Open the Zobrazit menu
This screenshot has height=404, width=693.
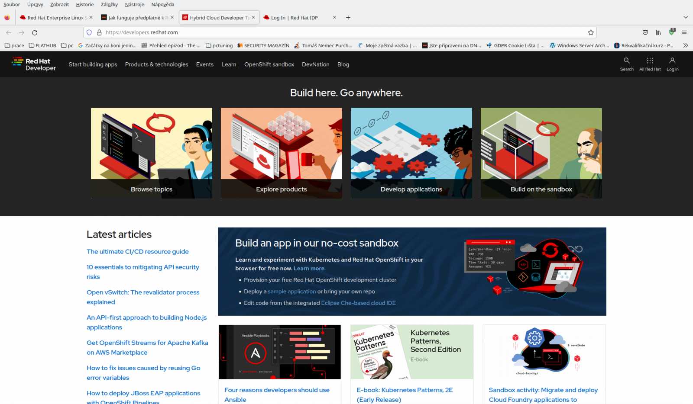click(x=59, y=4)
